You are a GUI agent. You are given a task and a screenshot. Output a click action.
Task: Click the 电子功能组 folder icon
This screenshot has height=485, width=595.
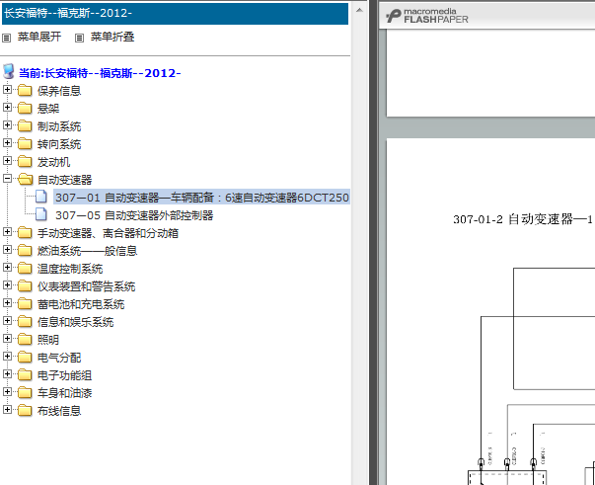pyautogui.click(x=25, y=375)
